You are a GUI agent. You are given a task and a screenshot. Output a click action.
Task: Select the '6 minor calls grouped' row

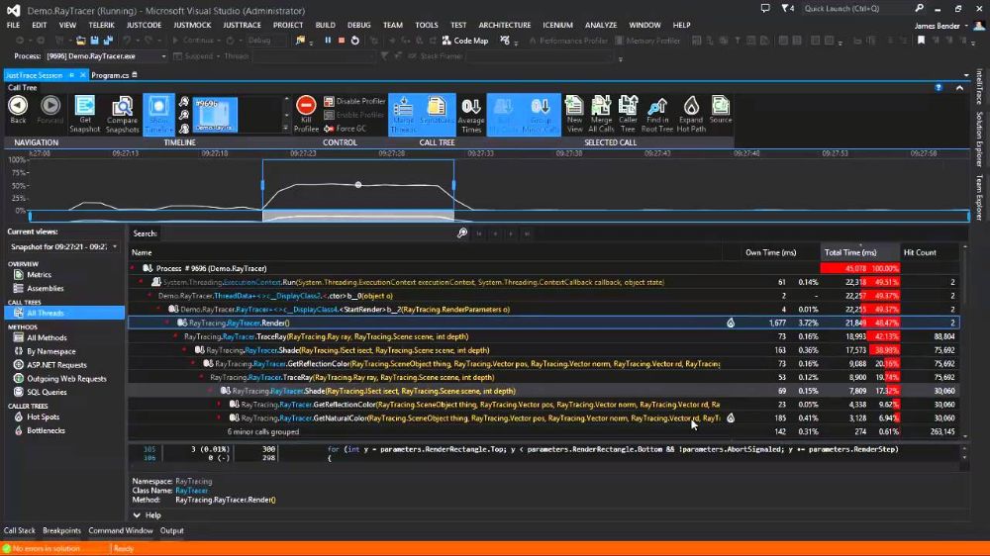click(x=544, y=431)
